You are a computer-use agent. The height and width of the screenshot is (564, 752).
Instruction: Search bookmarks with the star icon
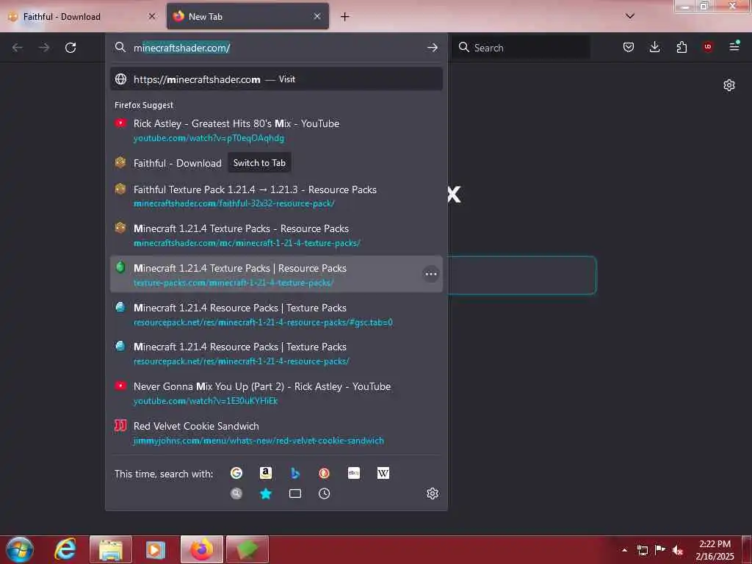266,493
